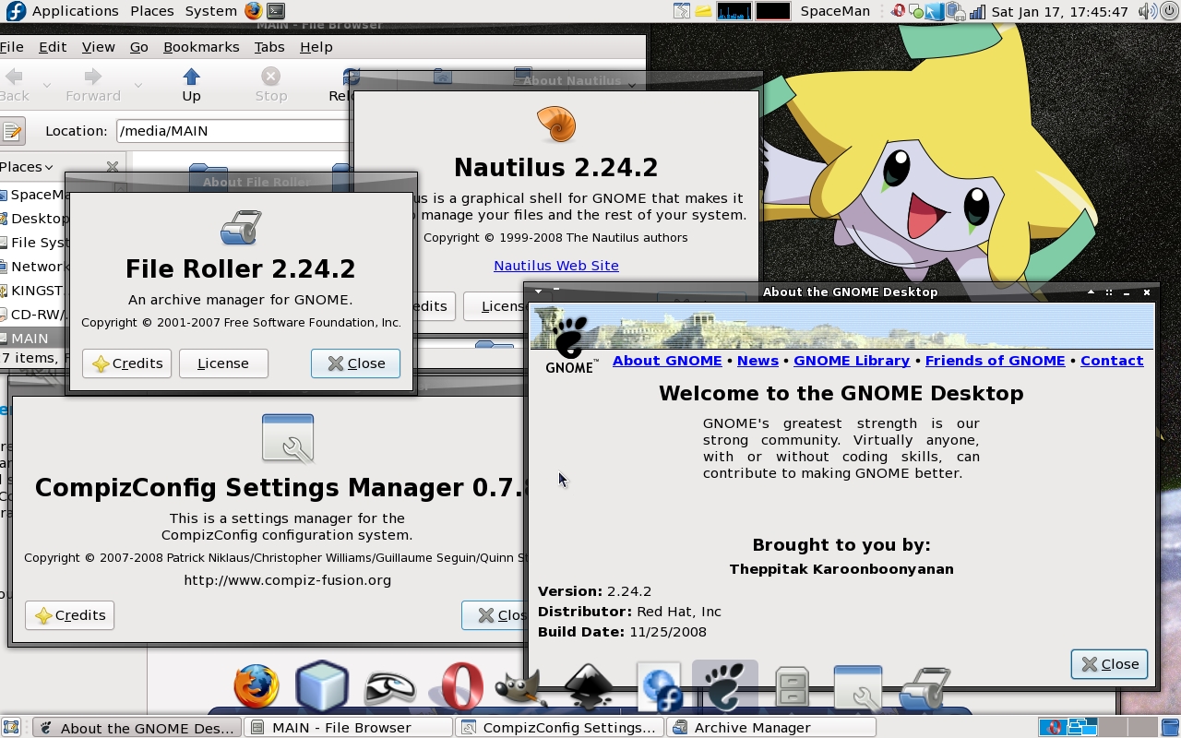Toggle the location edit pencil icon
1181x738 pixels.
pos(12,131)
